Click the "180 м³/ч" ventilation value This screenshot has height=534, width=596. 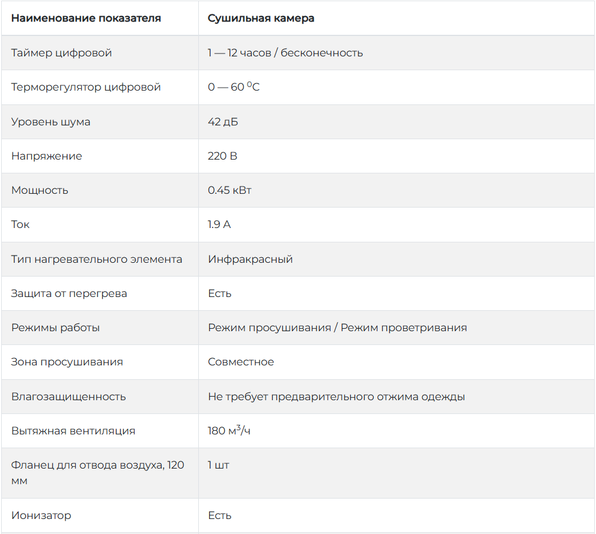pyautogui.click(x=229, y=431)
